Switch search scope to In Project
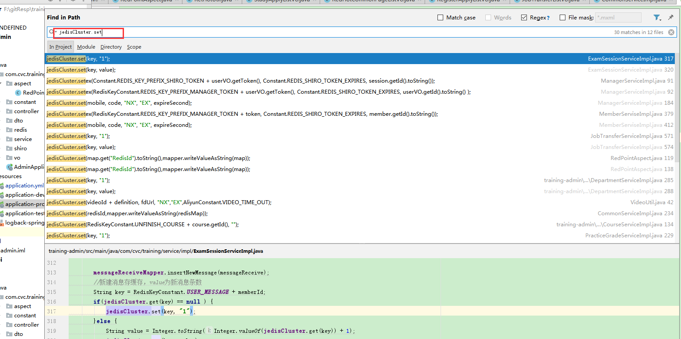Viewport: 681px width, 339px height. pos(60,46)
